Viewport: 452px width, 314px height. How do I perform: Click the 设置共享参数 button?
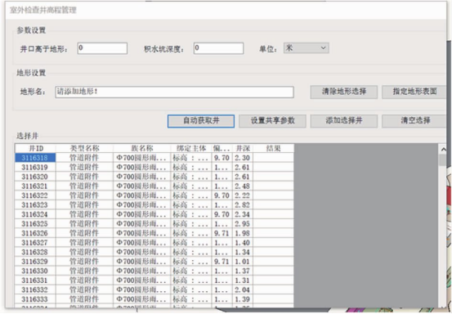tap(272, 121)
